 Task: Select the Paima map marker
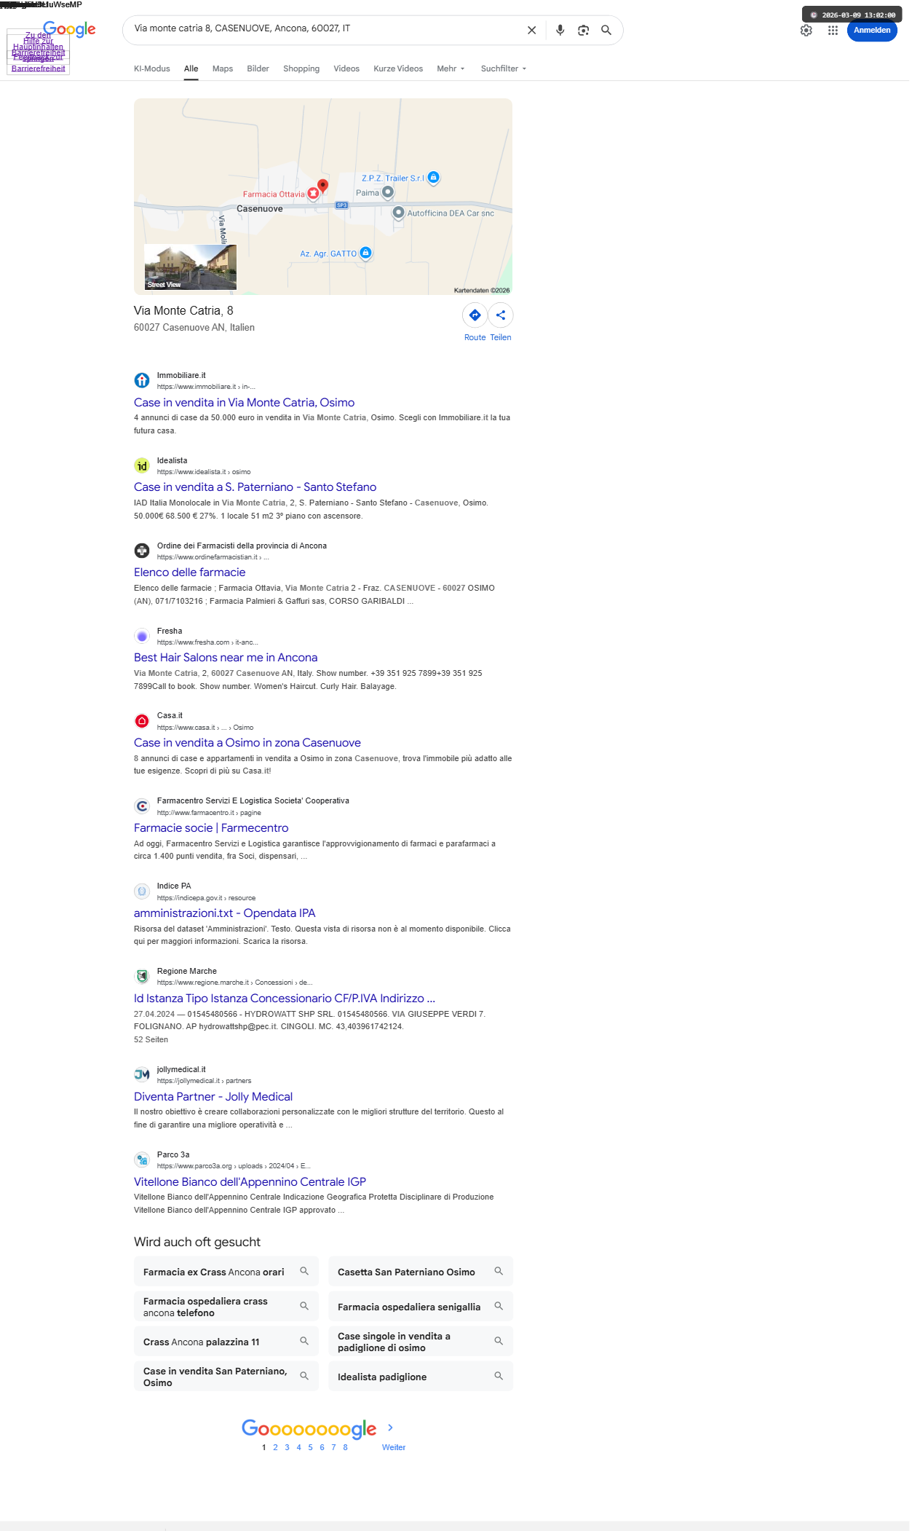388,192
